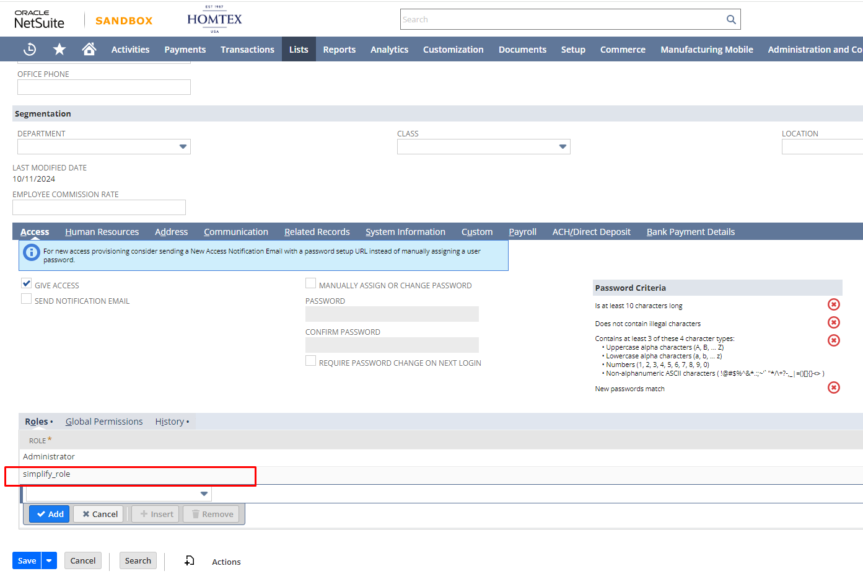The image size is (863, 584).
Task: Select the Access tab
Action: pyautogui.click(x=35, y=232)
